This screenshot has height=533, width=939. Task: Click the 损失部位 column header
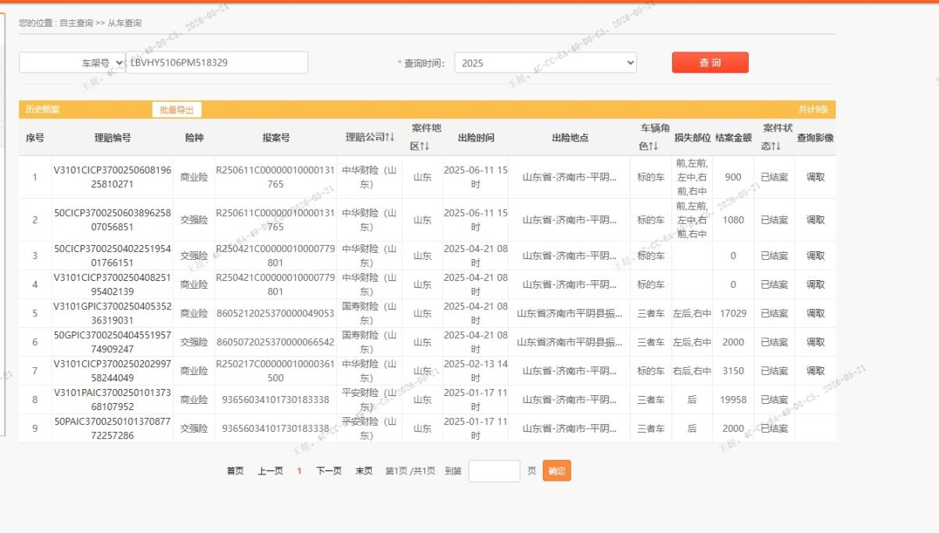pos(693,138)
